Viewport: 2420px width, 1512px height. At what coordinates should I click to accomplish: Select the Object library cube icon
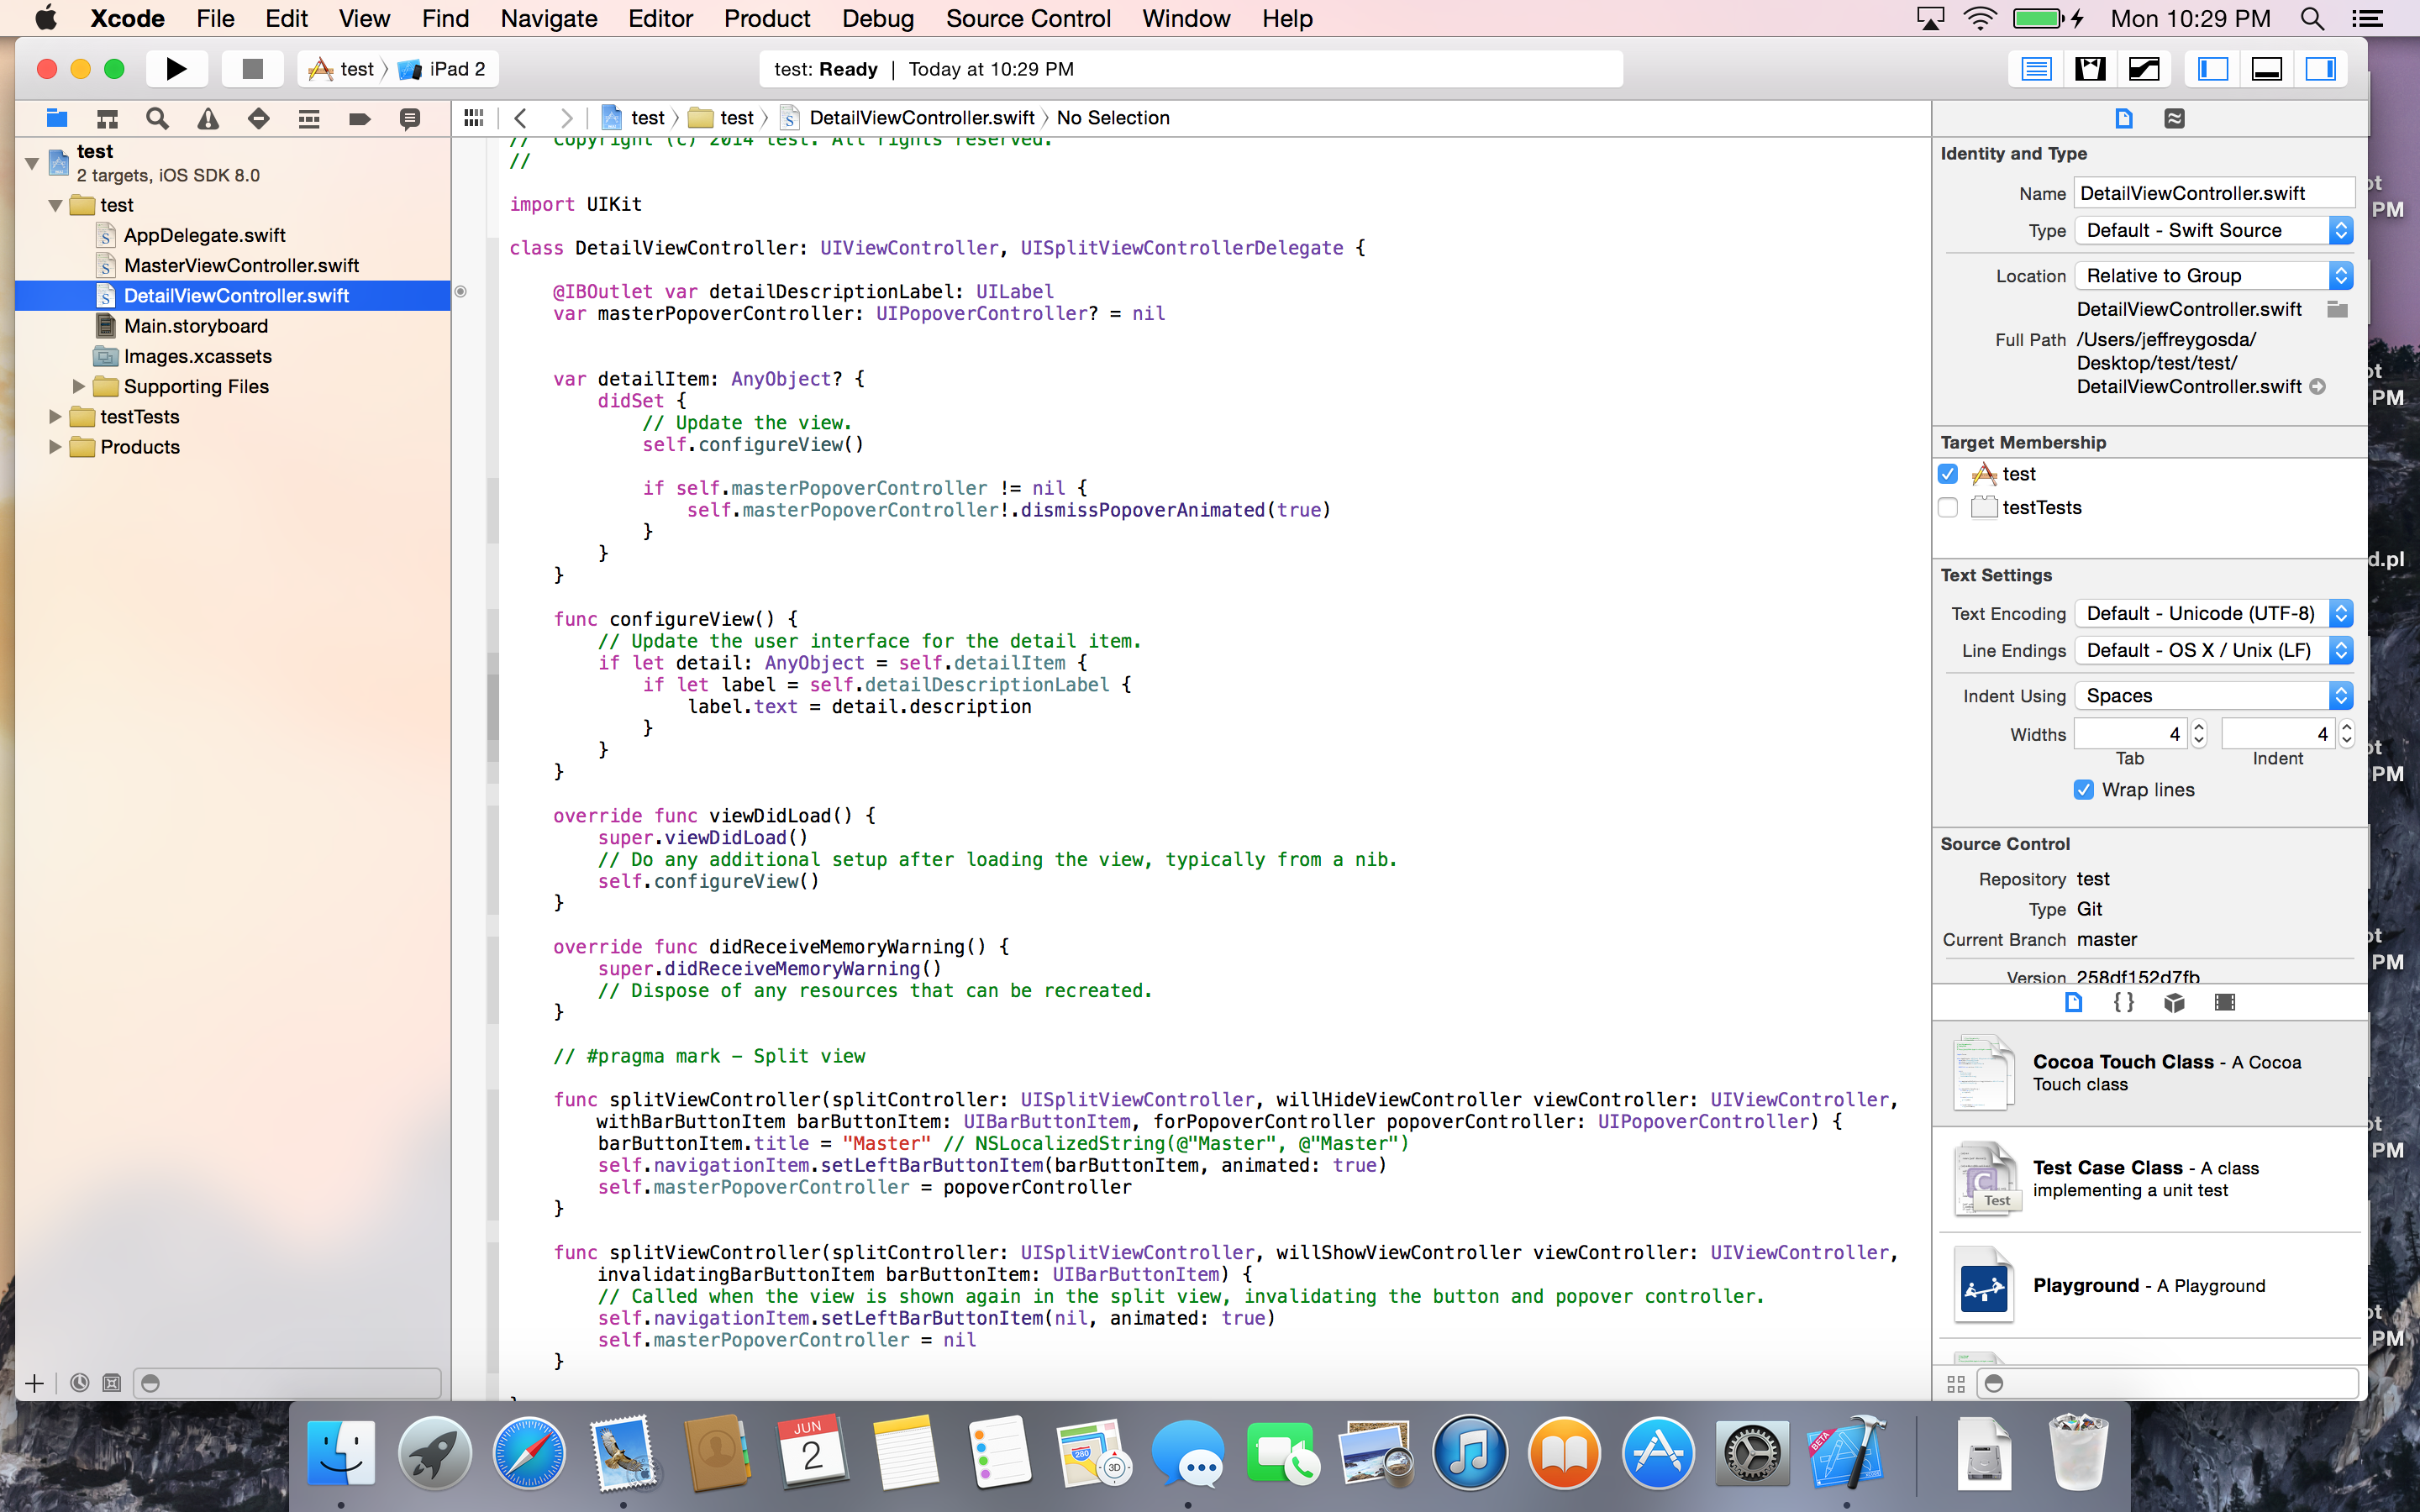2174,1003
